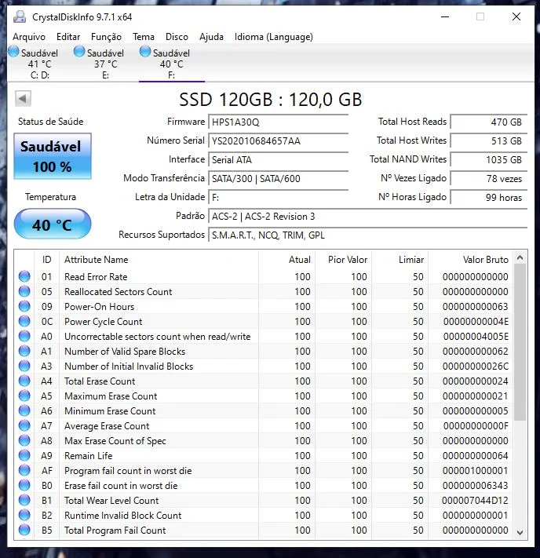540x558 pixels.
Task: Click the serial number field YS202010684657AA
Action: pos(279,141)
